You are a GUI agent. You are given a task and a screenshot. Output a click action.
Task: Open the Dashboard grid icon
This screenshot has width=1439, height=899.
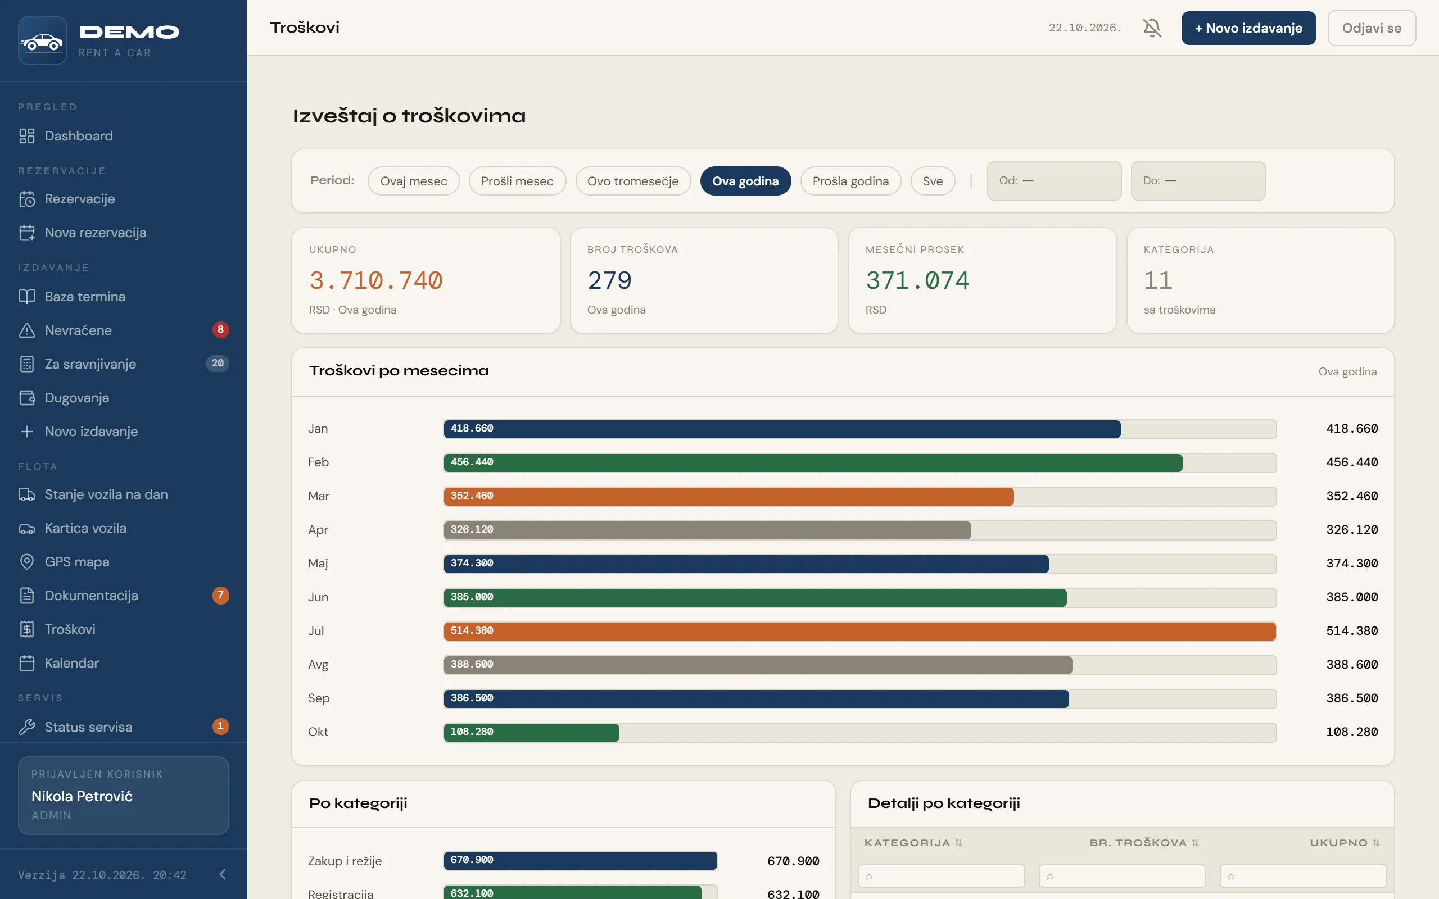(x=27, y=136)
